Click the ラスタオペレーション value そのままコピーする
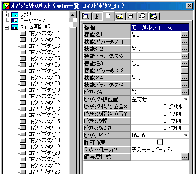The width and height of the screenshot is (196, 174). [160, 150]
